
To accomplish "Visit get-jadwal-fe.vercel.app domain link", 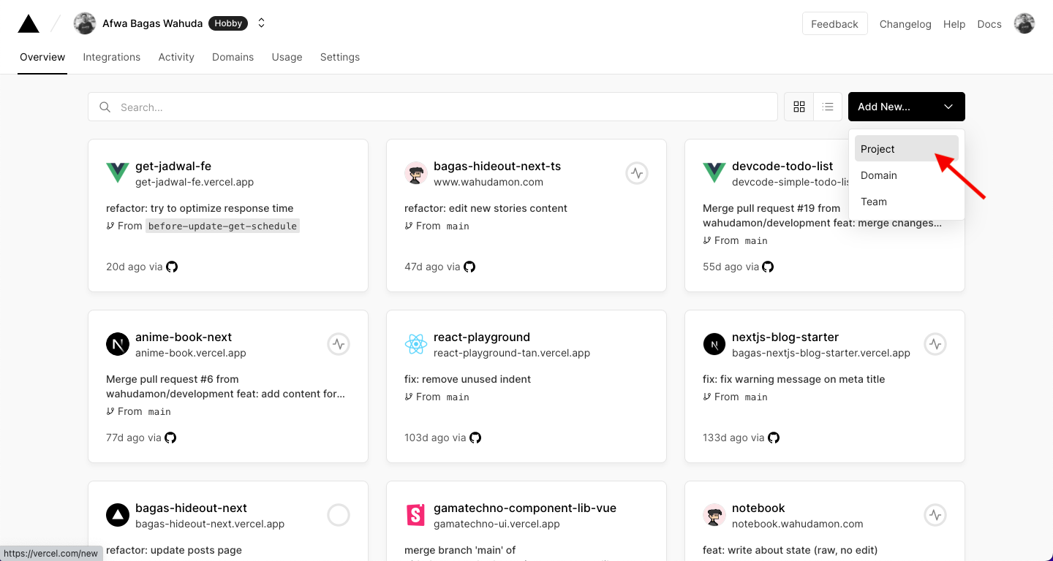I will pos(195,182).
